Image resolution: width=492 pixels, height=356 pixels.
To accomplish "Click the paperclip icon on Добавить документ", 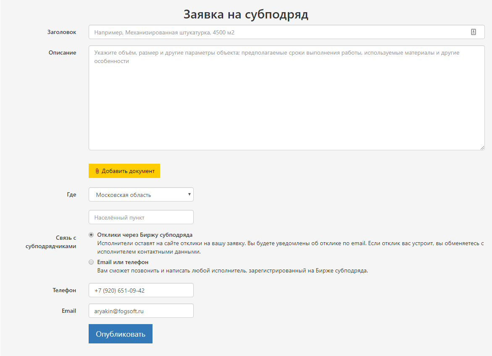I will (97, 171).
